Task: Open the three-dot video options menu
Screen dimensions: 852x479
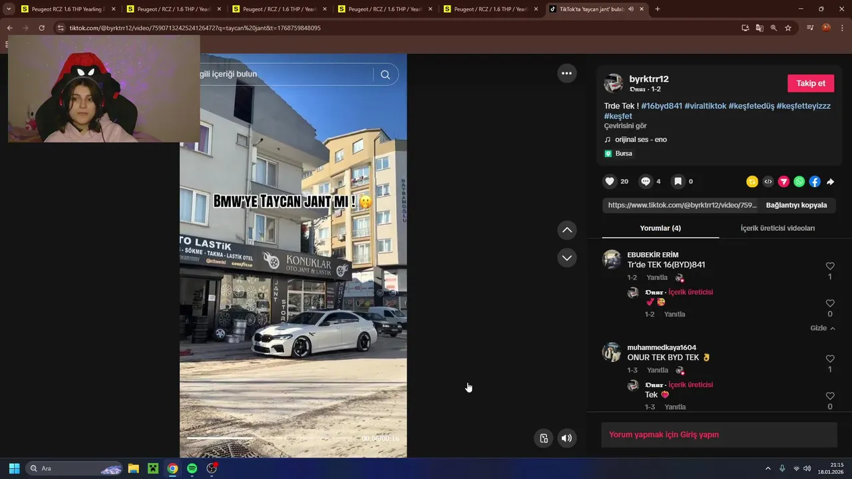Action: pyautogui.click(x=566, y=73)
